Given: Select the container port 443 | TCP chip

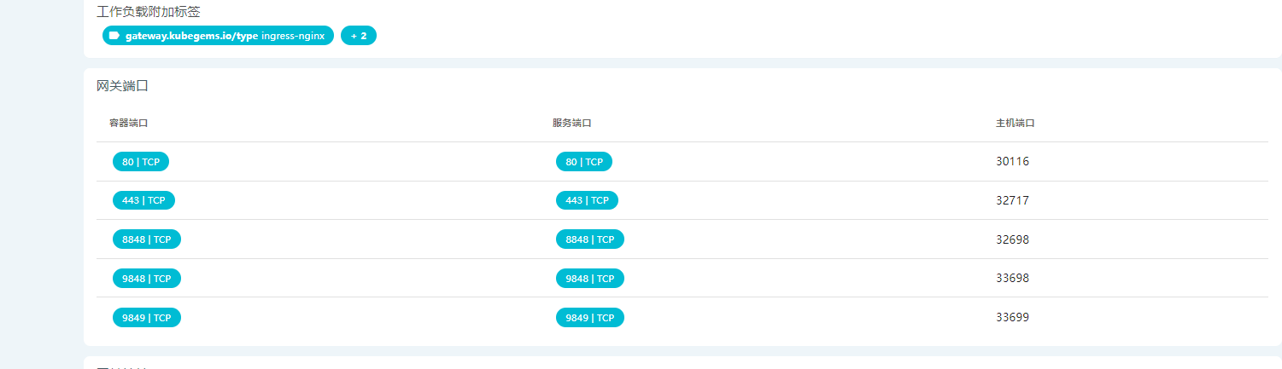Looking at the screenshot, I should pos(143,200).
